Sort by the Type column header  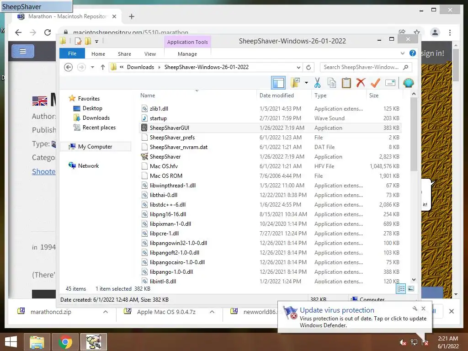point(339,96)
